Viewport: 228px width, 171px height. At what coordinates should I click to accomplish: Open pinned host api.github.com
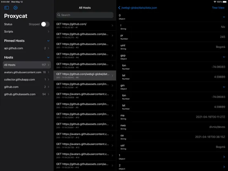(27, 48)
